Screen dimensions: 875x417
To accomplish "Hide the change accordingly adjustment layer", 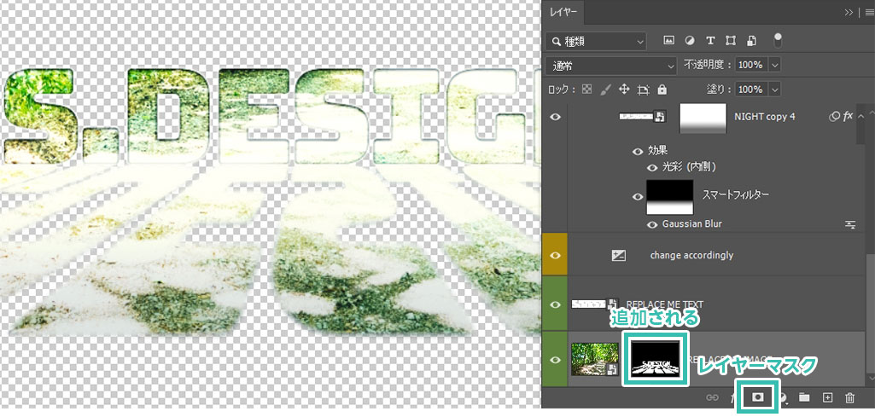I will click(x=556, y=254).
